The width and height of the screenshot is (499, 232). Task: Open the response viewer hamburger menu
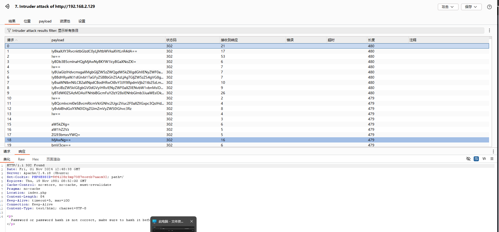click(492, 159)
